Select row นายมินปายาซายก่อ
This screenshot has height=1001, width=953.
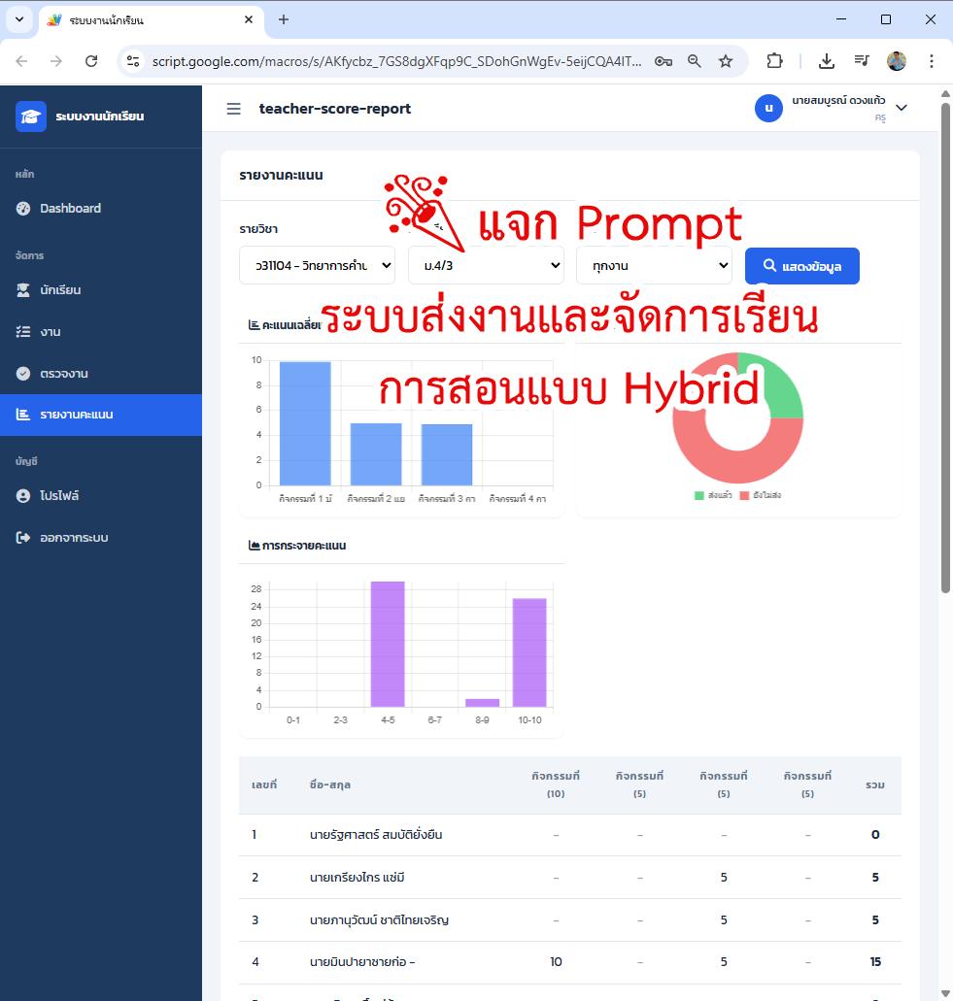(x=569, y=962)
